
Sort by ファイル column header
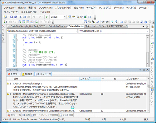point(90,79)
